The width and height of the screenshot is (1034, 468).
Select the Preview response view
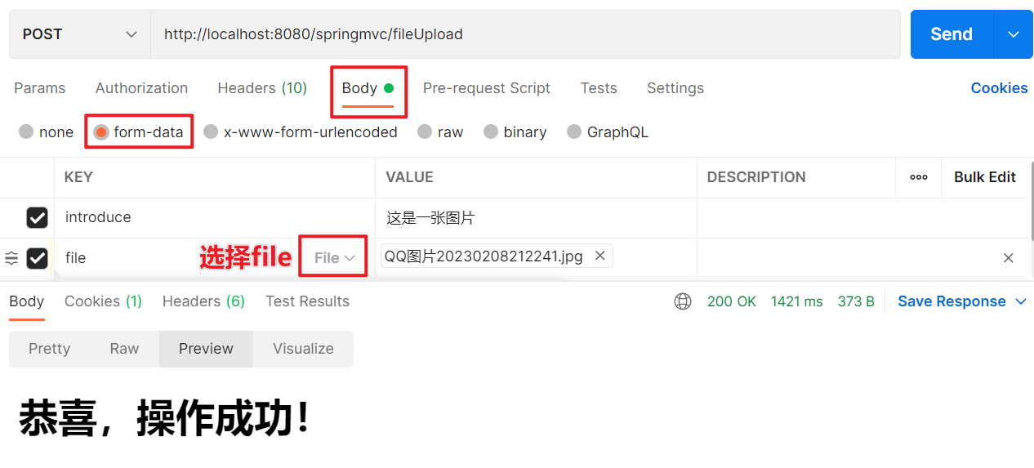(x=206, y=349)
